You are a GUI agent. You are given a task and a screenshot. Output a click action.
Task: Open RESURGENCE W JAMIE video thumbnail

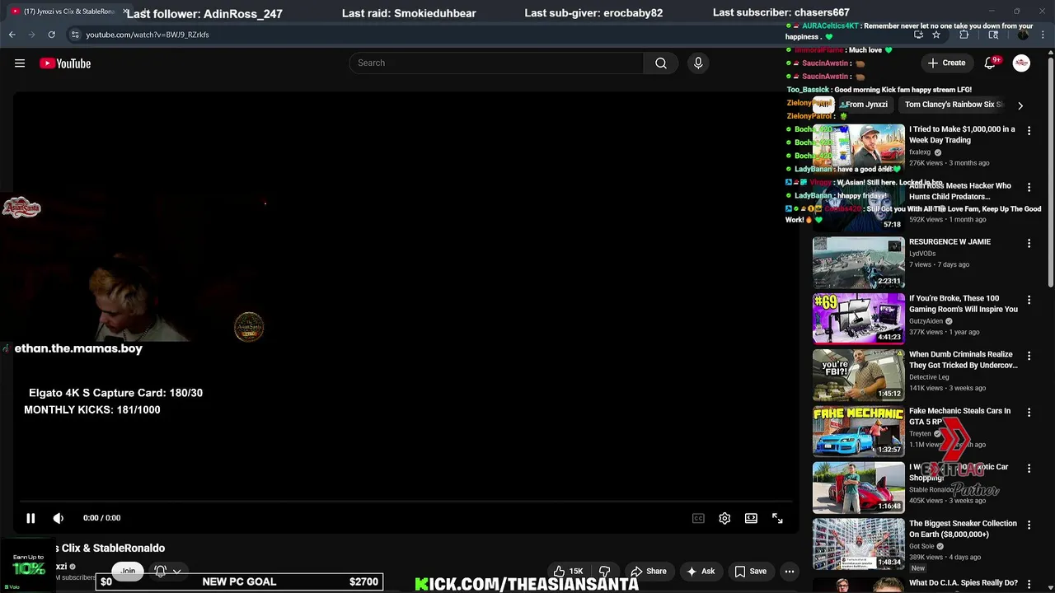coord(859,262)
